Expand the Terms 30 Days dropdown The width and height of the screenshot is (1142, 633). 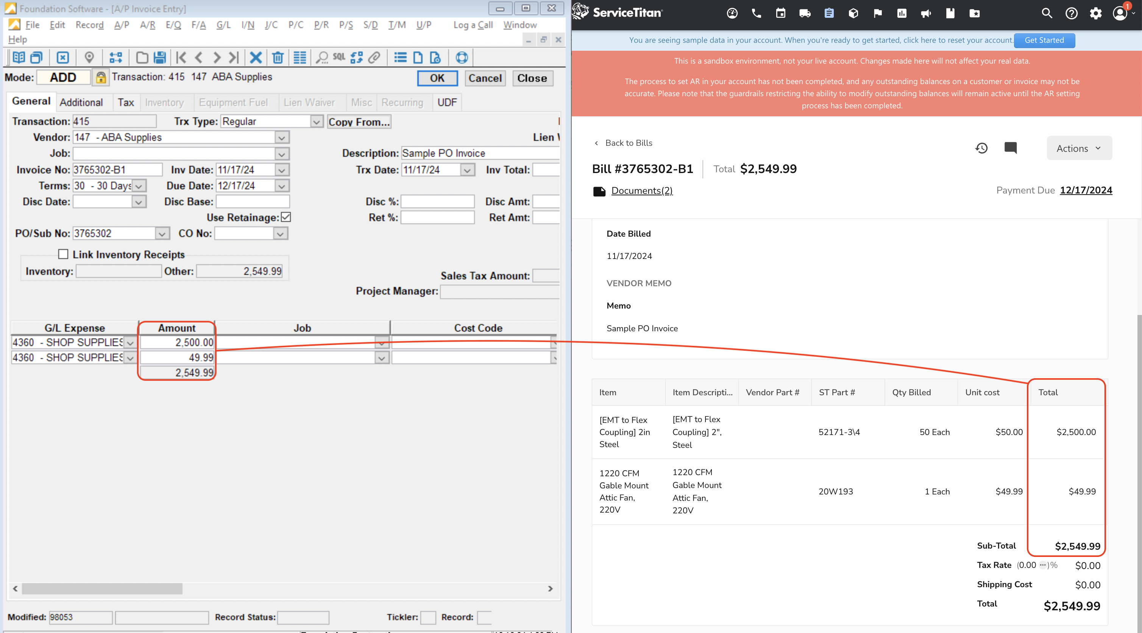[139, 186]
